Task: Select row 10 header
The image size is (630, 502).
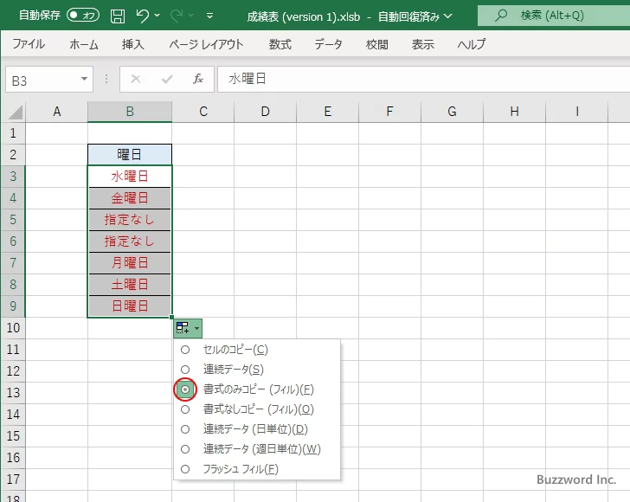Action: tap(13, 328)
